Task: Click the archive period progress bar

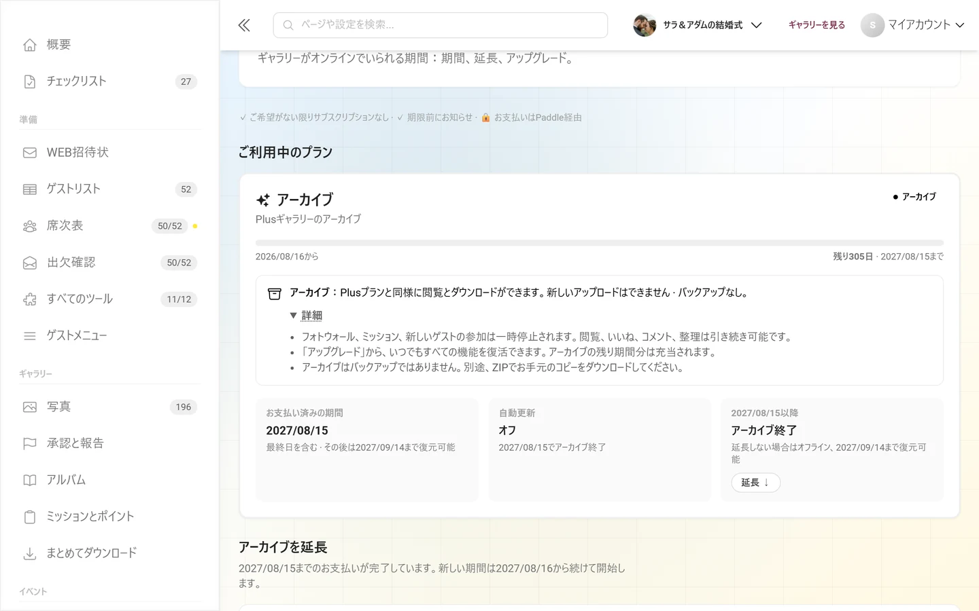Action: (599, 242)
